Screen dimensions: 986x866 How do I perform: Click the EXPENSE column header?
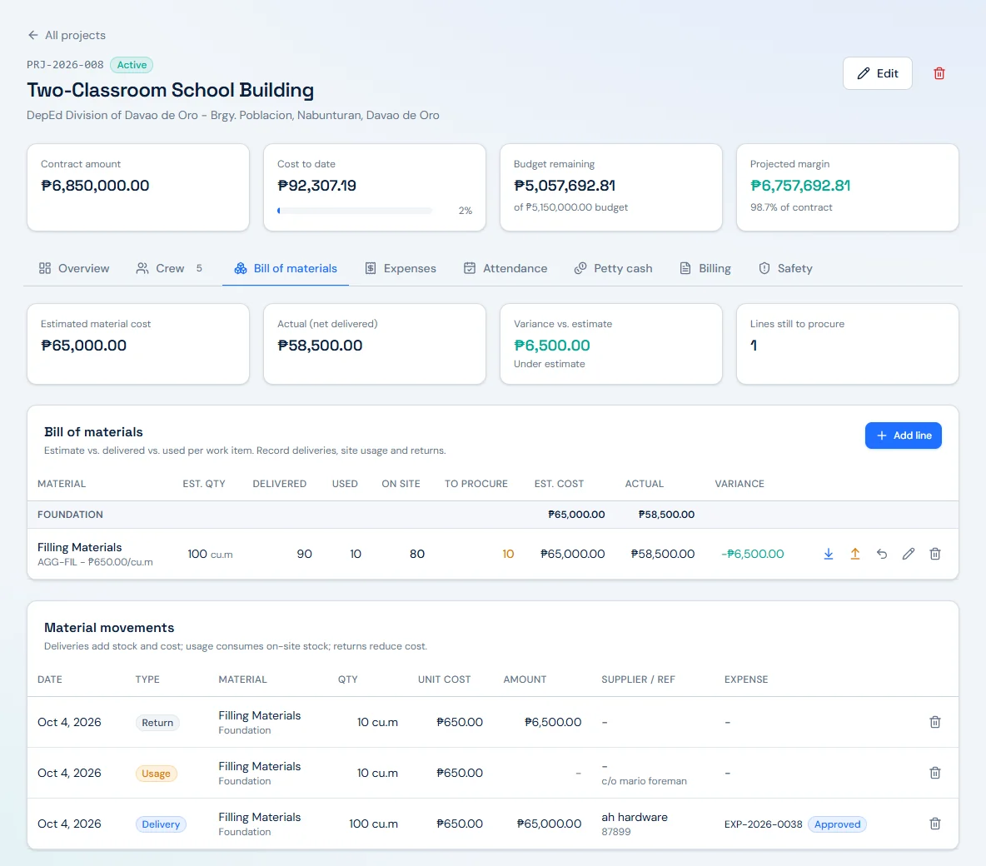coord(746,679)
